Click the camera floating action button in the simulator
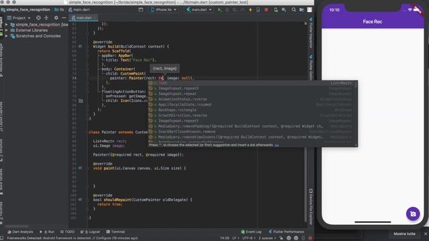 pos(413,214)
